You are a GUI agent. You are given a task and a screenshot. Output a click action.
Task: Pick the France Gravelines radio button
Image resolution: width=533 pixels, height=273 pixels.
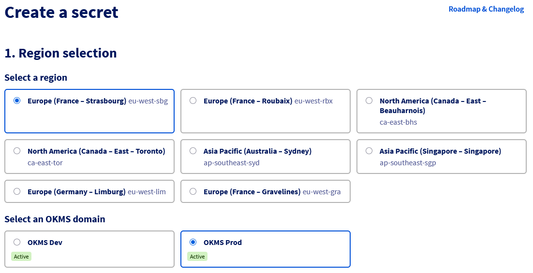(193, 191)
